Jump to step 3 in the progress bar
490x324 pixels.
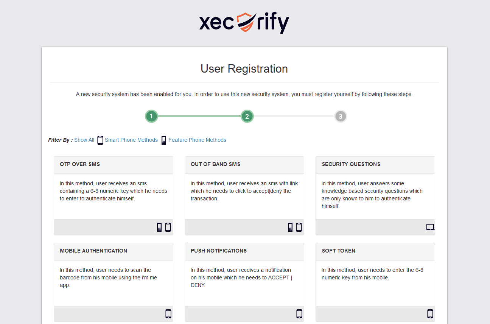(341, 116)
